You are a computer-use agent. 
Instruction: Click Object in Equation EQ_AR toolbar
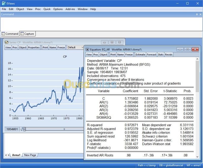[104, 54]
